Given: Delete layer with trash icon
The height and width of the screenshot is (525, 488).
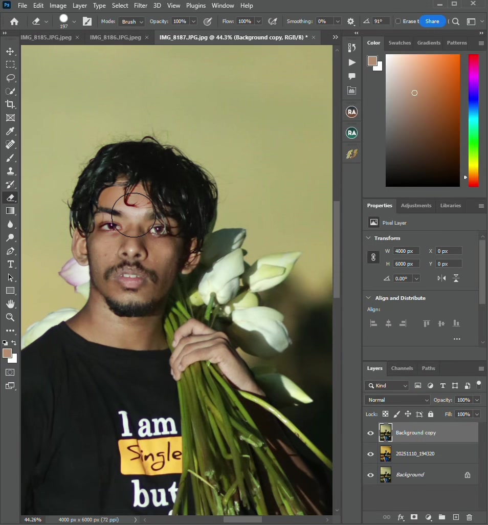Looking at the screenshot, I should click(469, 517).
